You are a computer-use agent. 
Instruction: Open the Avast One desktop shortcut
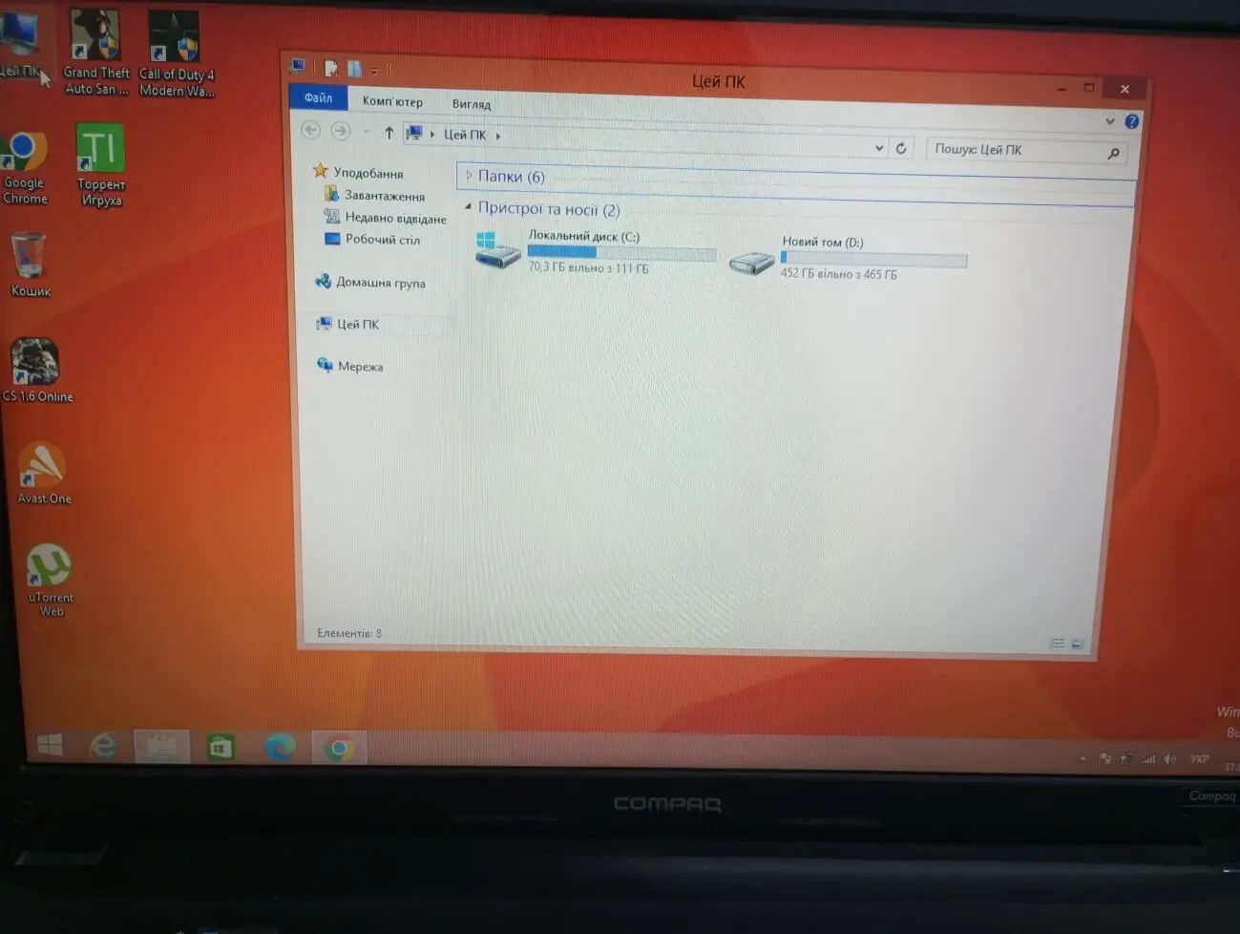point(43,473)
